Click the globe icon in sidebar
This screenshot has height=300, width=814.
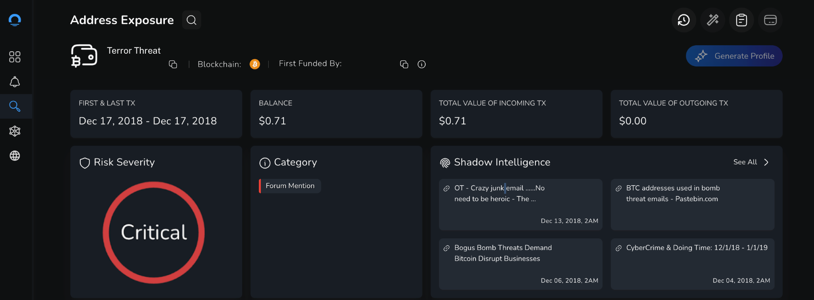[15, 156]
